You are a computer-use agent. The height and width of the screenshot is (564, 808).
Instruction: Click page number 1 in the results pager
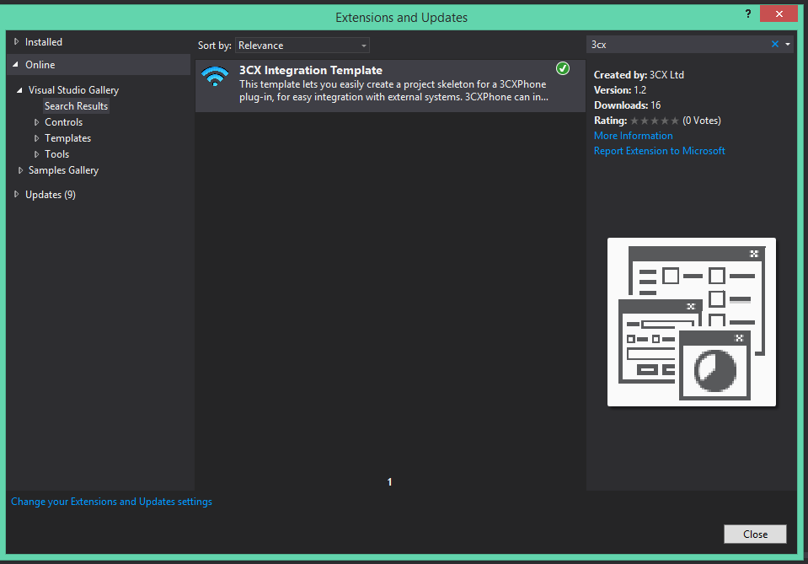point(389,482)
